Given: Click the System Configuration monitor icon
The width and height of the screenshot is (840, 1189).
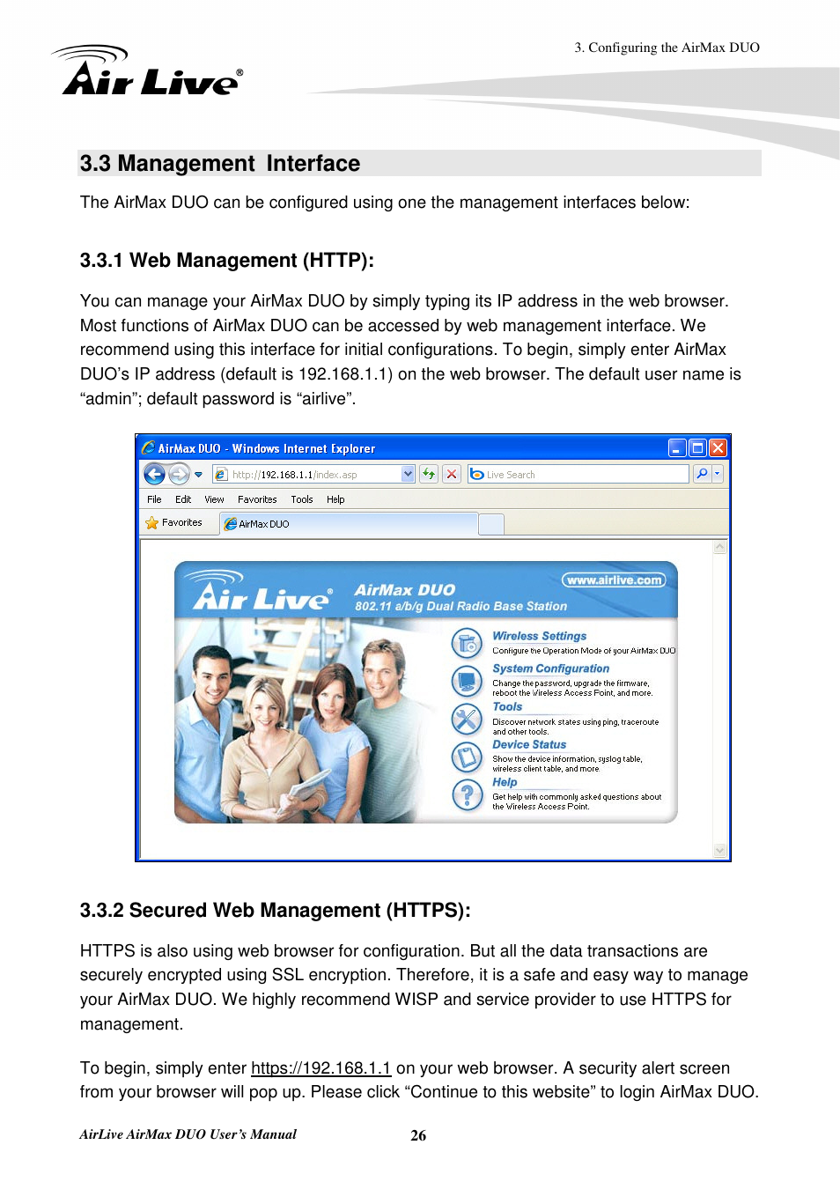Looking at the screenshot, I should pyautogui.click(x=467, y=681).
